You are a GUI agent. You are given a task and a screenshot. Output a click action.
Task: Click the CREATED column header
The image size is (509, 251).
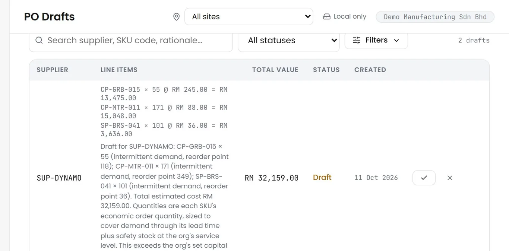coord(370,70)
